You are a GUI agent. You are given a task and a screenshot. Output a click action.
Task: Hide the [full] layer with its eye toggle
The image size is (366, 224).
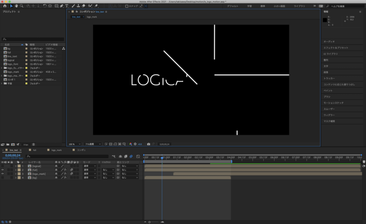click(3, 170)
